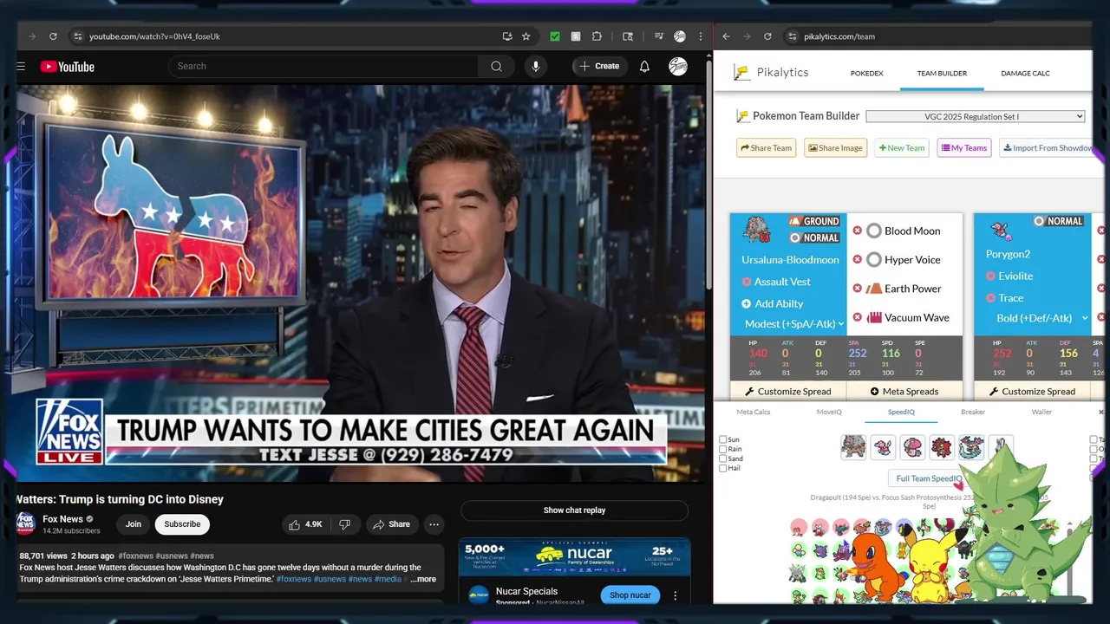Image resolution: width=1110 pixels, height=624 pixels.
Task: Open the Breaker tab
Action: (x=973, y=412)
